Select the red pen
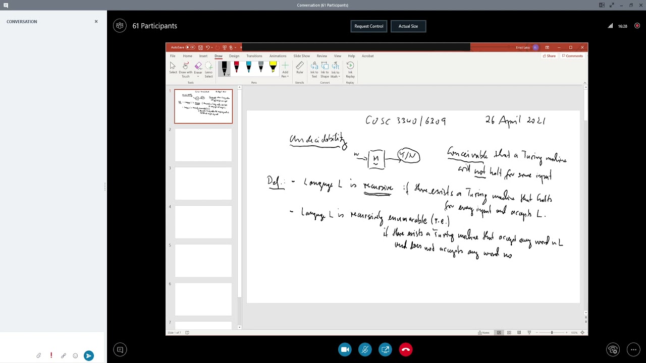The width and height of the screenshot is (646, 363). coord(236,68)
